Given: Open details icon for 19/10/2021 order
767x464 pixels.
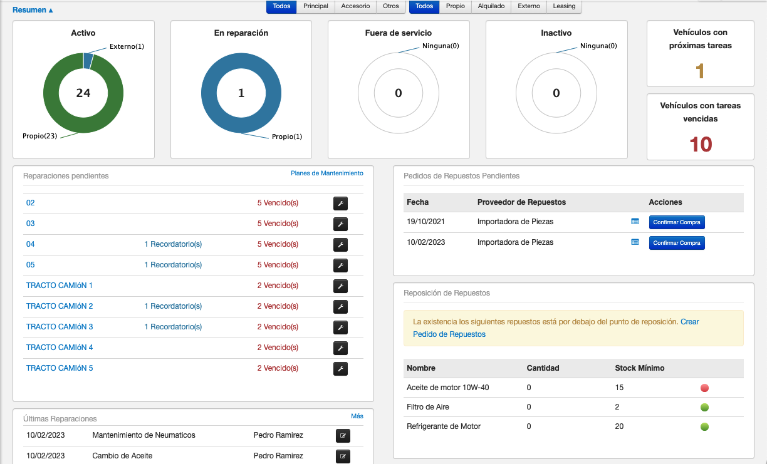Looking at the screenshot, I should (635, 222).
